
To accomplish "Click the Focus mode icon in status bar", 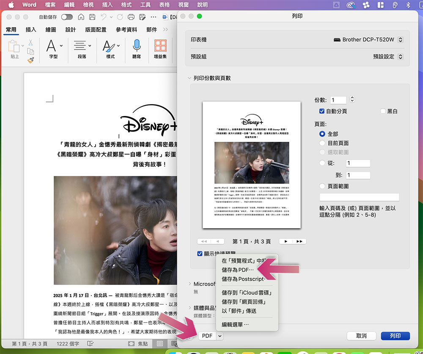I will tap(131, 343).
